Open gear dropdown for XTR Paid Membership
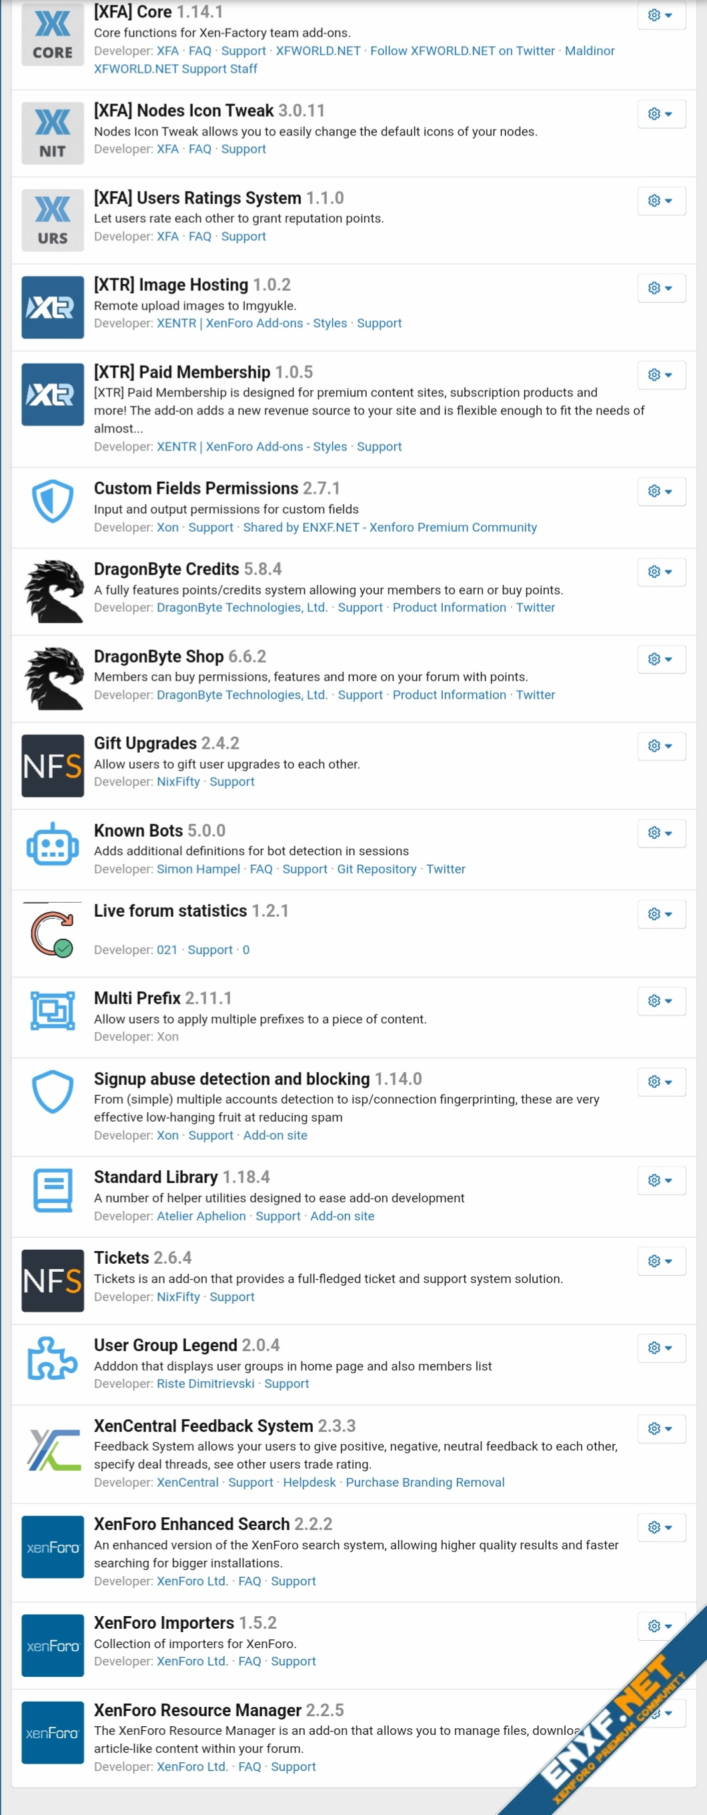 coord(660,375)
